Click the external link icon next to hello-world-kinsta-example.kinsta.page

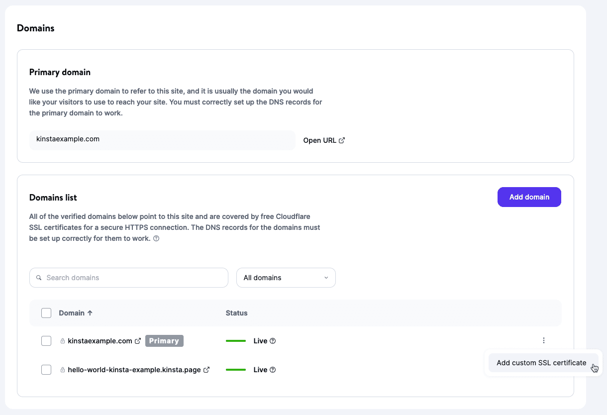206,370
